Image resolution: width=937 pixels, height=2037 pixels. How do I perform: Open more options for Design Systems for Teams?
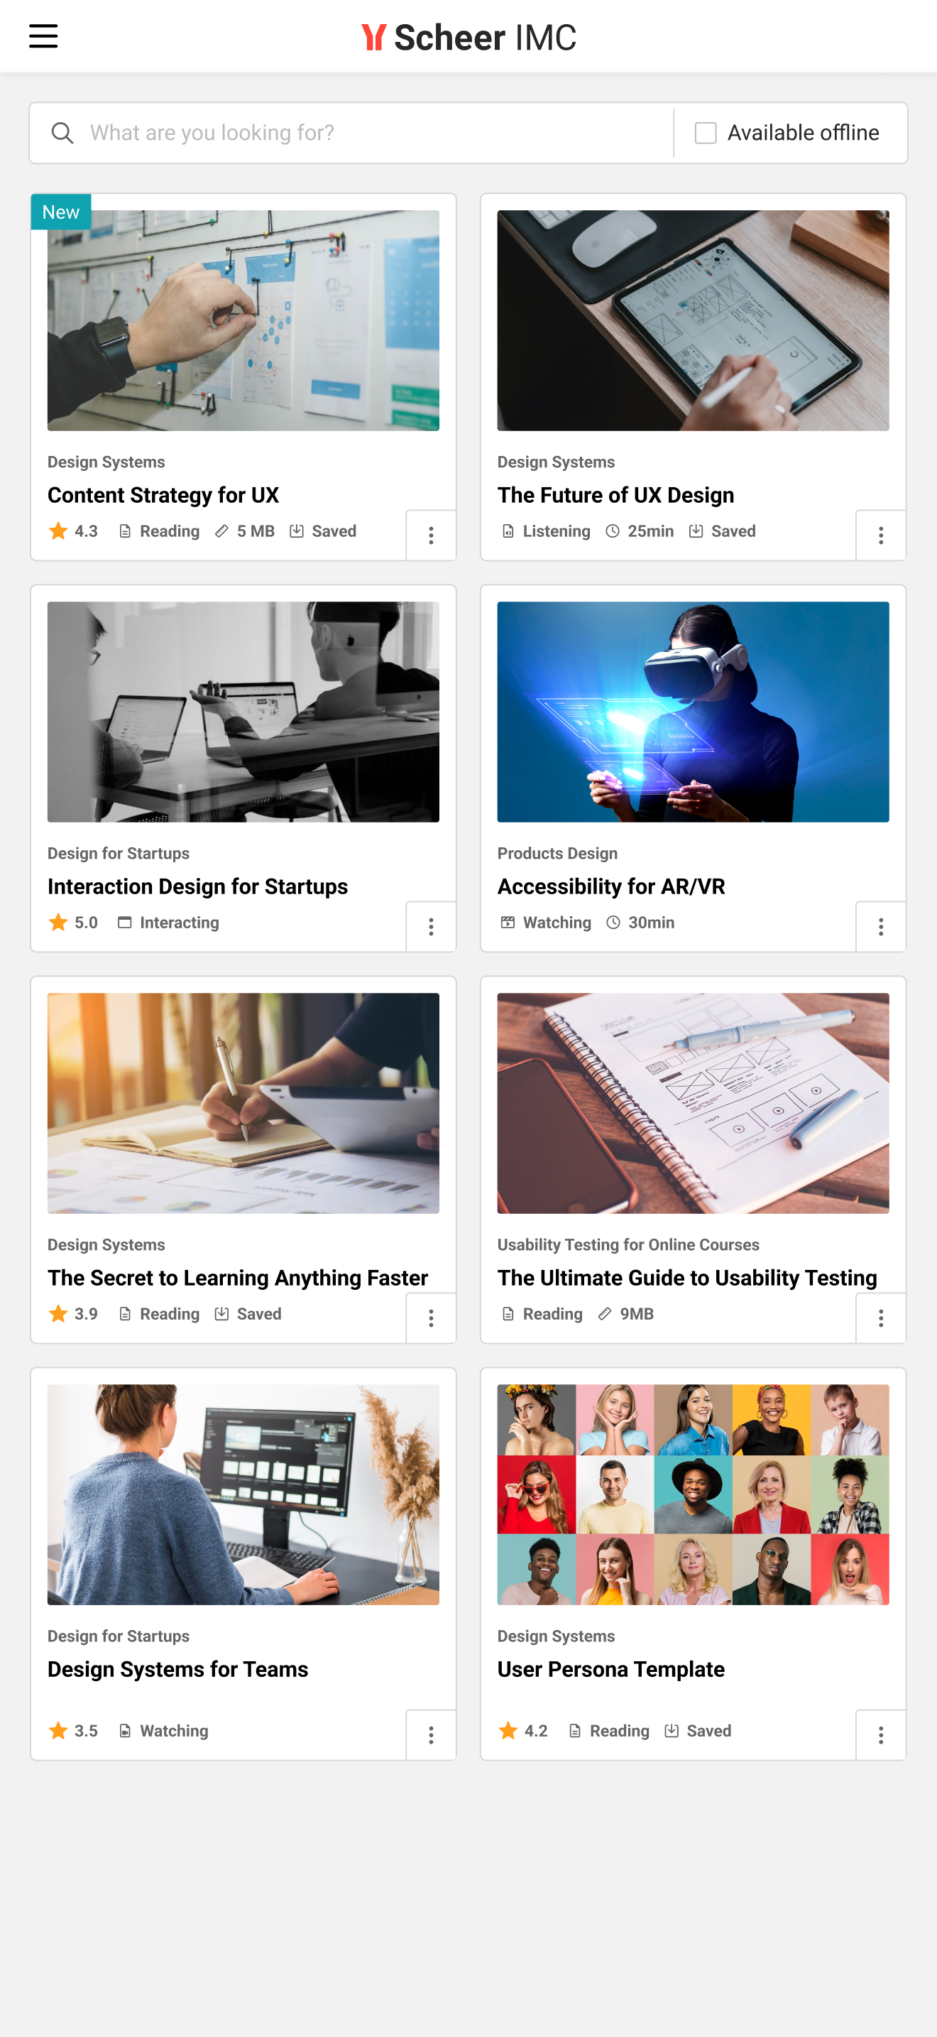[x=431, y=1735]
